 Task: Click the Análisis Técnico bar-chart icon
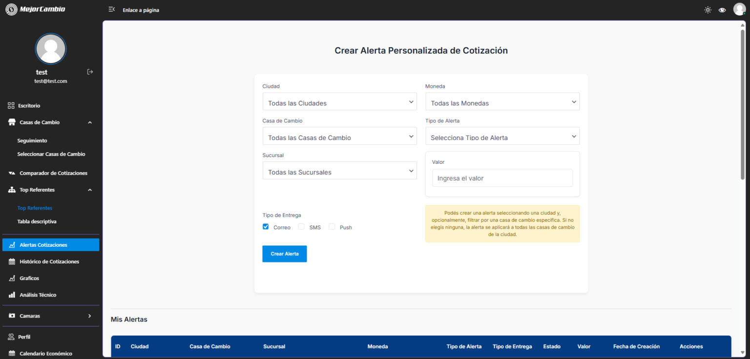(x=12, y=295)
